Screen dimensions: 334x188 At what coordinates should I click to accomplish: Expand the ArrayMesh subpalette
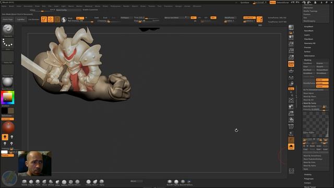pos(308,27)
